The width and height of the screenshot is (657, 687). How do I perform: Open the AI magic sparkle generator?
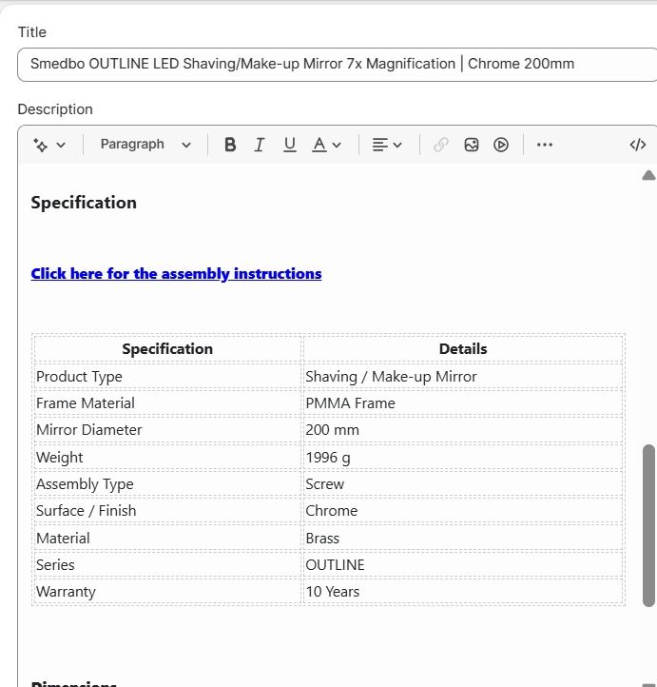pos(41,145)
